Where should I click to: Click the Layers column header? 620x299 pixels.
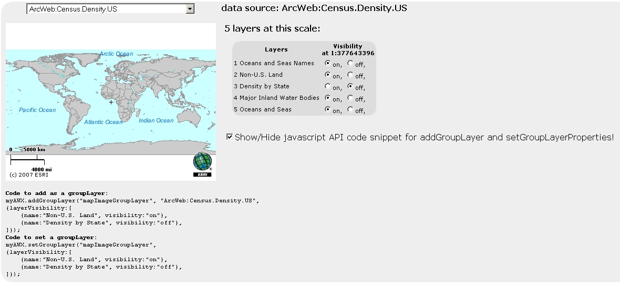coord(276,49)
